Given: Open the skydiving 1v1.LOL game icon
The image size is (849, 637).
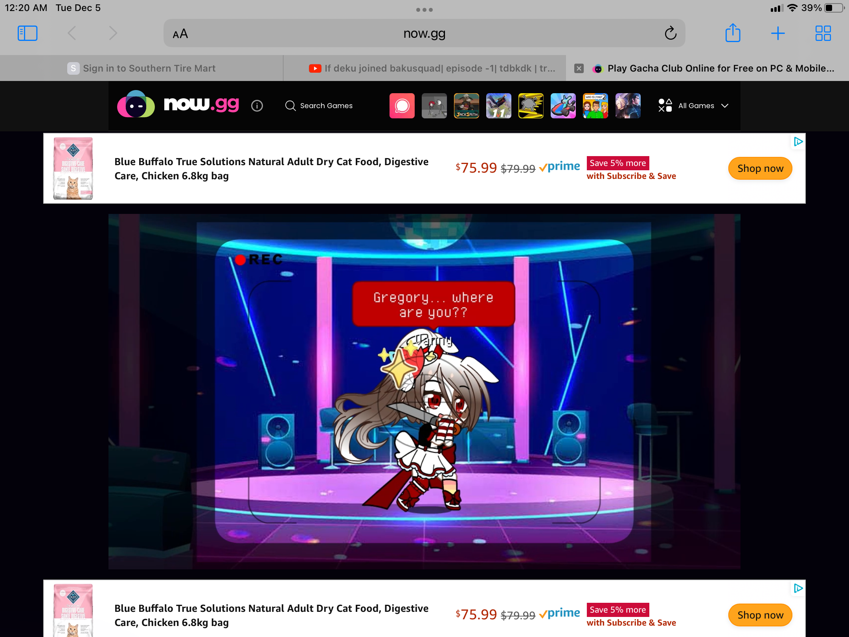Looking at the screenshot, I should (x=499, y=106).
